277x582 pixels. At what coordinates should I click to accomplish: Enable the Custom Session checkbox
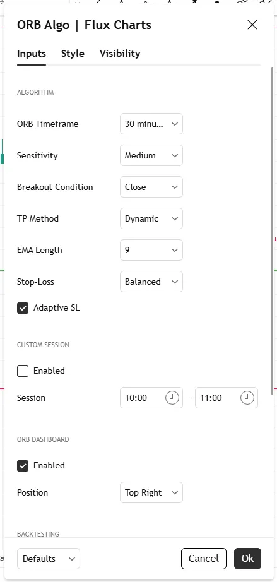(23, 371)
